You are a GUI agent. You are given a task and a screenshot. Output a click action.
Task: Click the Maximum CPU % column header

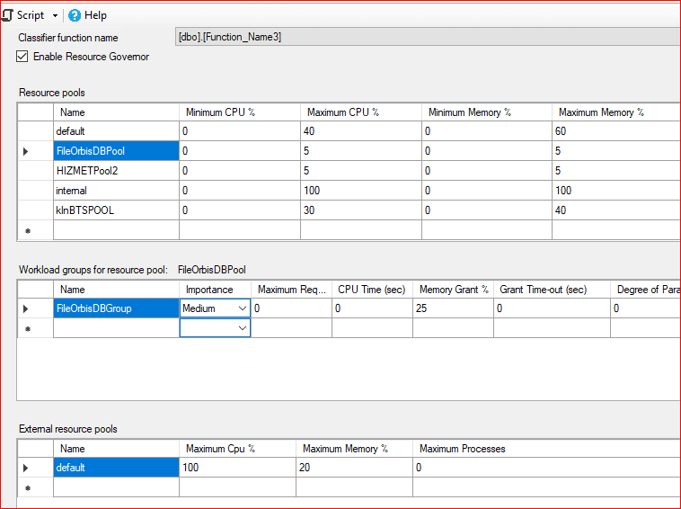[x=360, y=112]
